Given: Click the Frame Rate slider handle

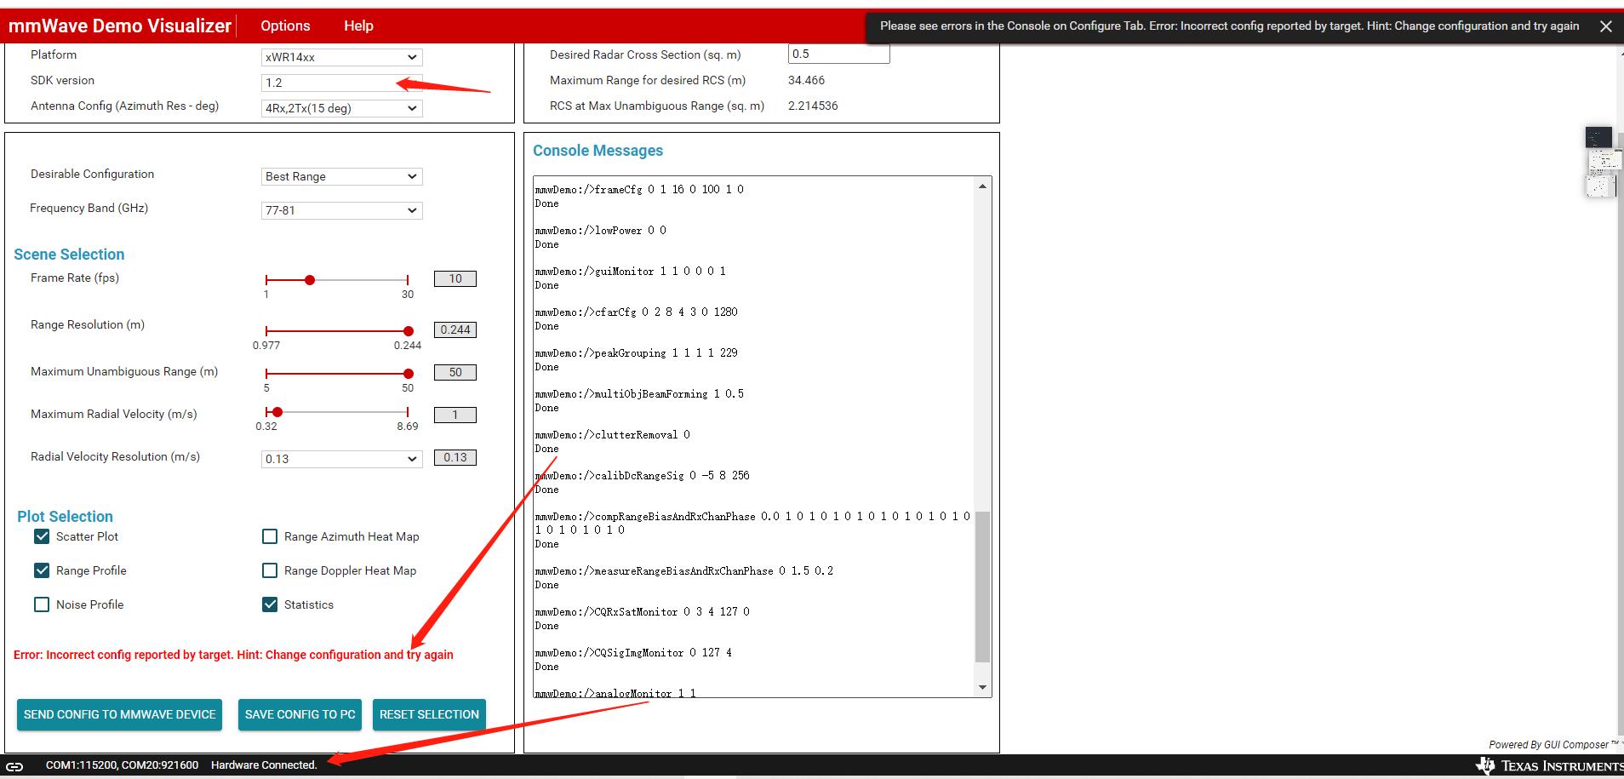Looking at the screenshot, I should (x=310, y=280).
